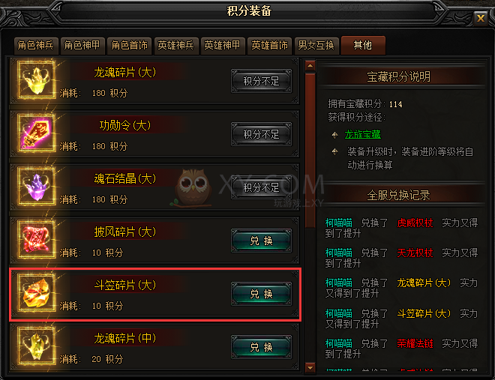Screen dimensions: 495x380
Task: Click 积分不足 button for 功勋令(大)
Action: pyautogui.click(x=262, y=135)
